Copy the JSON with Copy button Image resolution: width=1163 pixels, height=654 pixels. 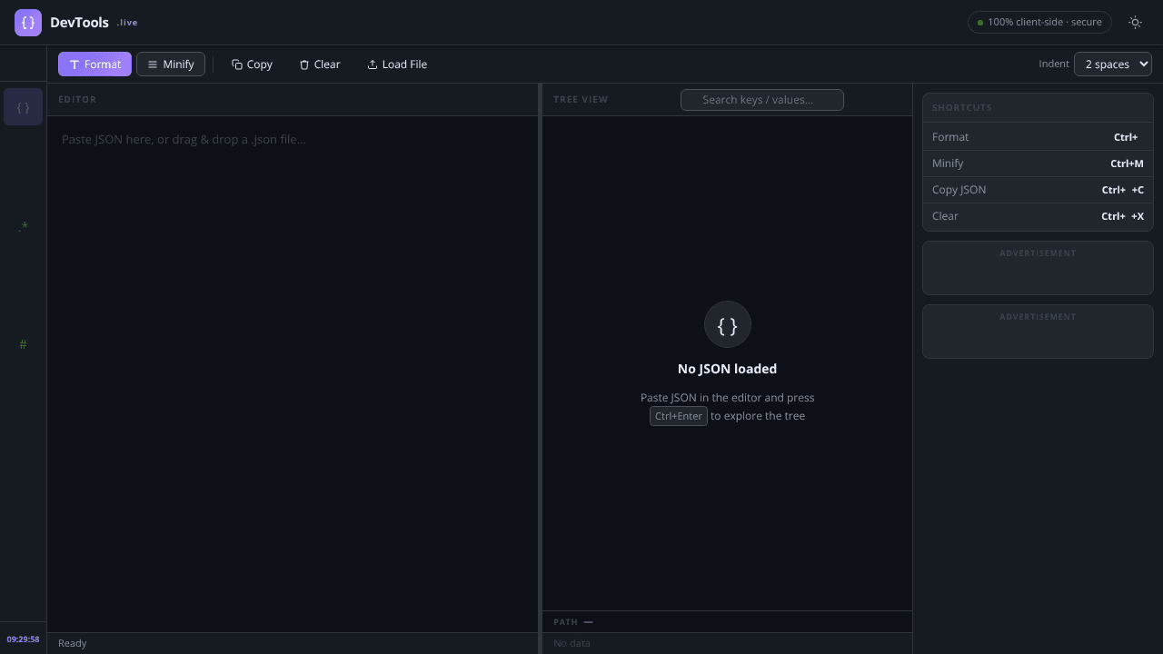pos(252,64)
